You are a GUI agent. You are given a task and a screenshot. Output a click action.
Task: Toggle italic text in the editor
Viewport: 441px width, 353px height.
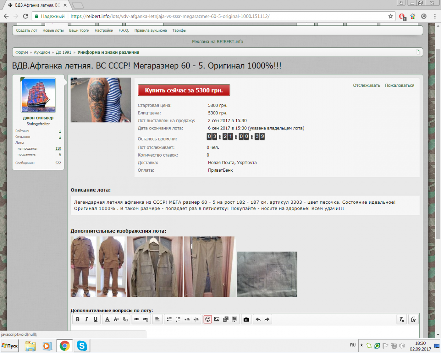pos(87,320)
